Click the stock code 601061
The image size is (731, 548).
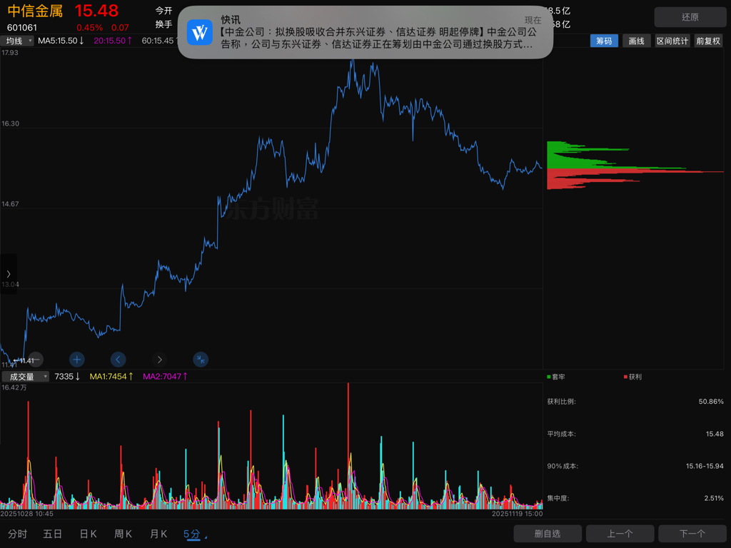point(22,28)
